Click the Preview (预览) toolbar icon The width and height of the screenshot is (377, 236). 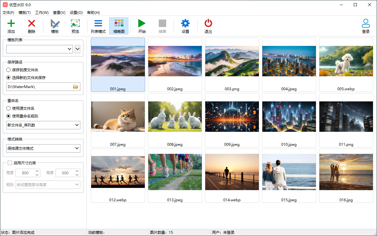pos(75,24)
